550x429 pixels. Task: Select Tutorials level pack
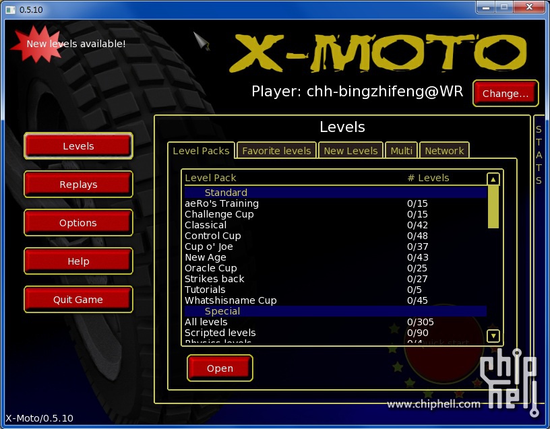[336, 290]
